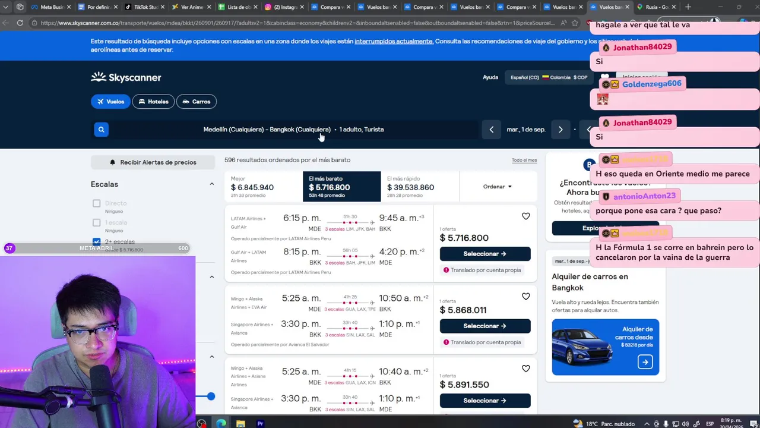Click the OBS icon in taskbar
This screenshot has height=428, width=760.
coord(202,423)
